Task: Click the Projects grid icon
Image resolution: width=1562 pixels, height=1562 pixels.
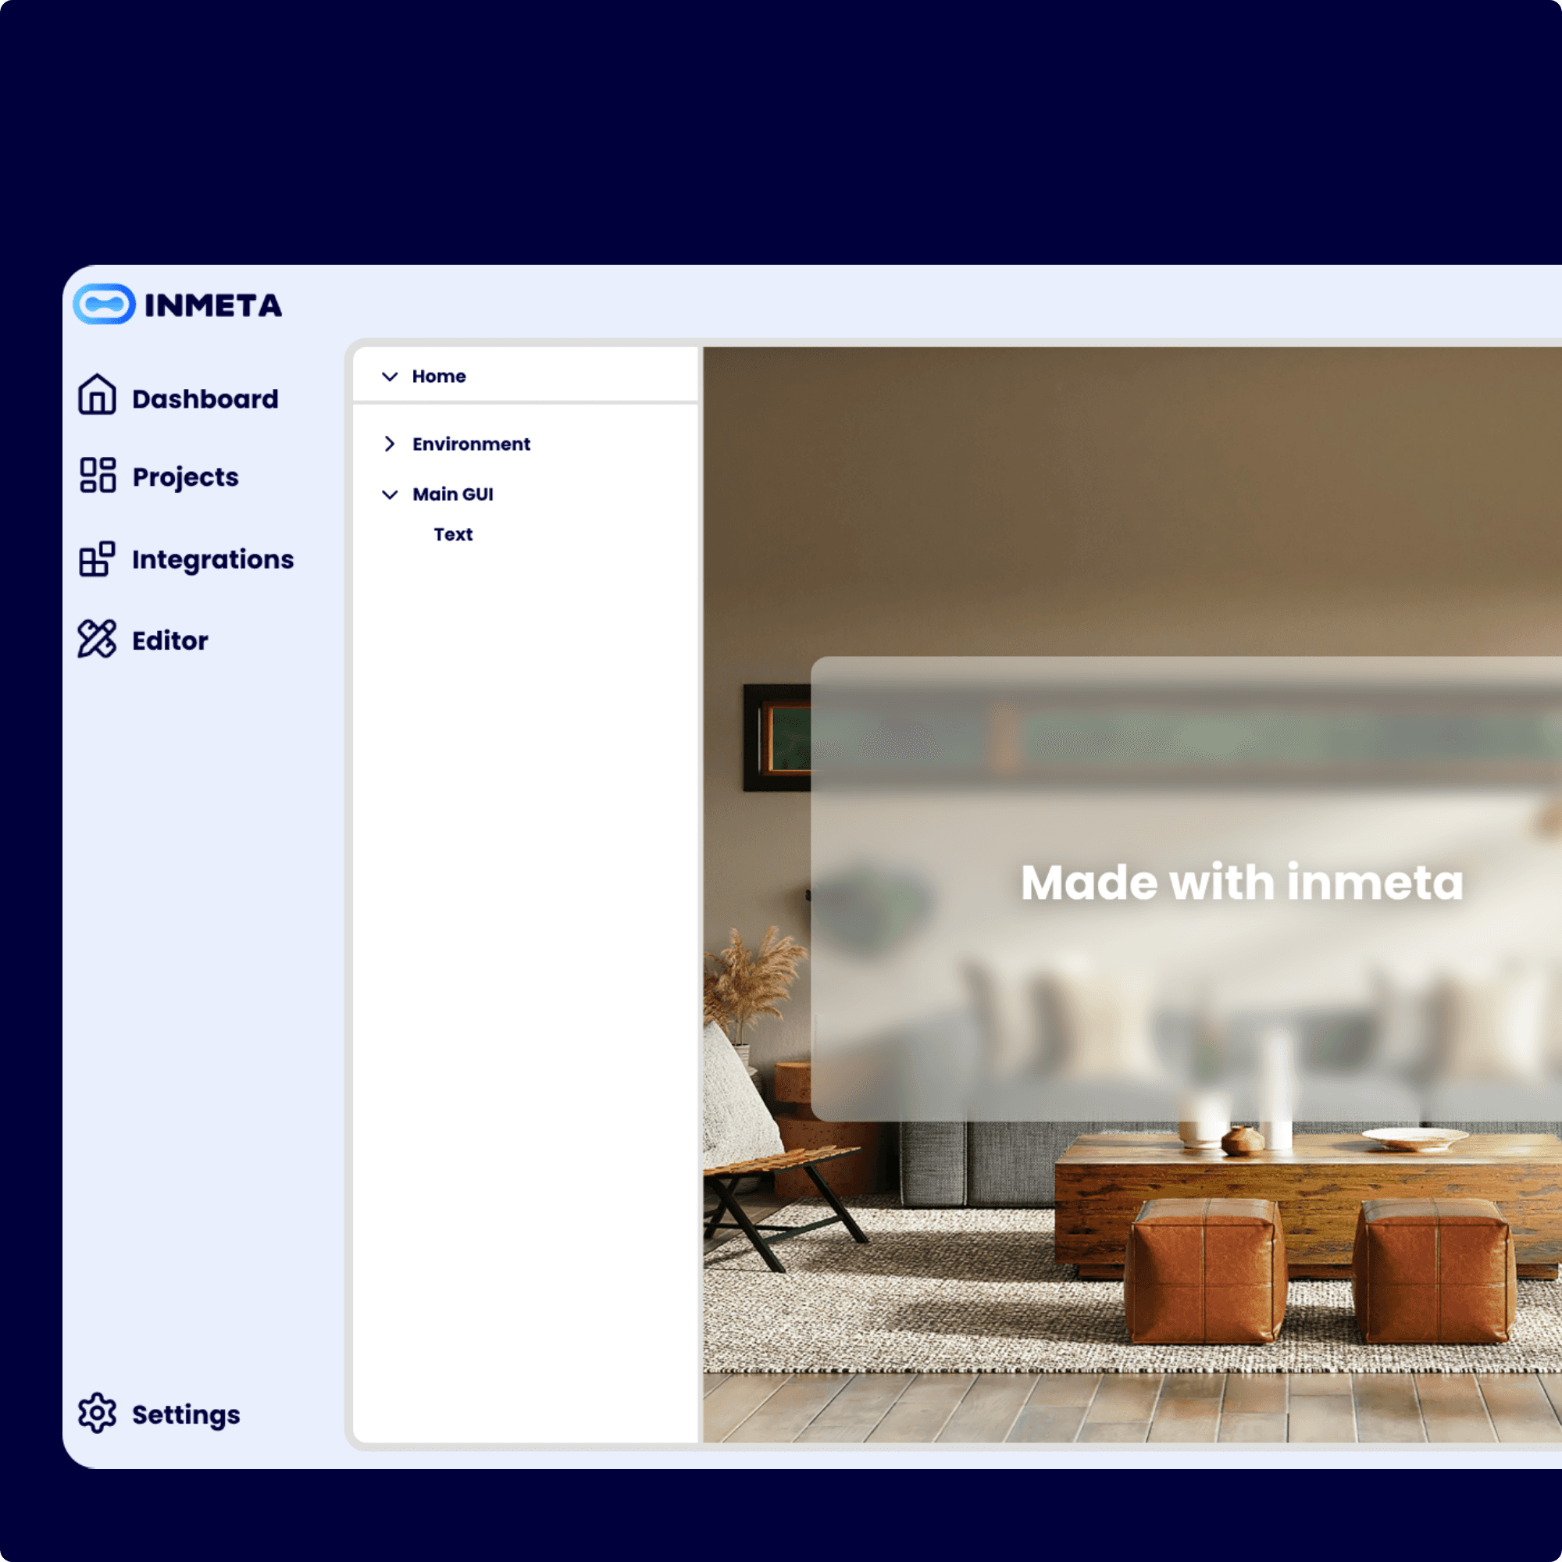Action: 97,477
